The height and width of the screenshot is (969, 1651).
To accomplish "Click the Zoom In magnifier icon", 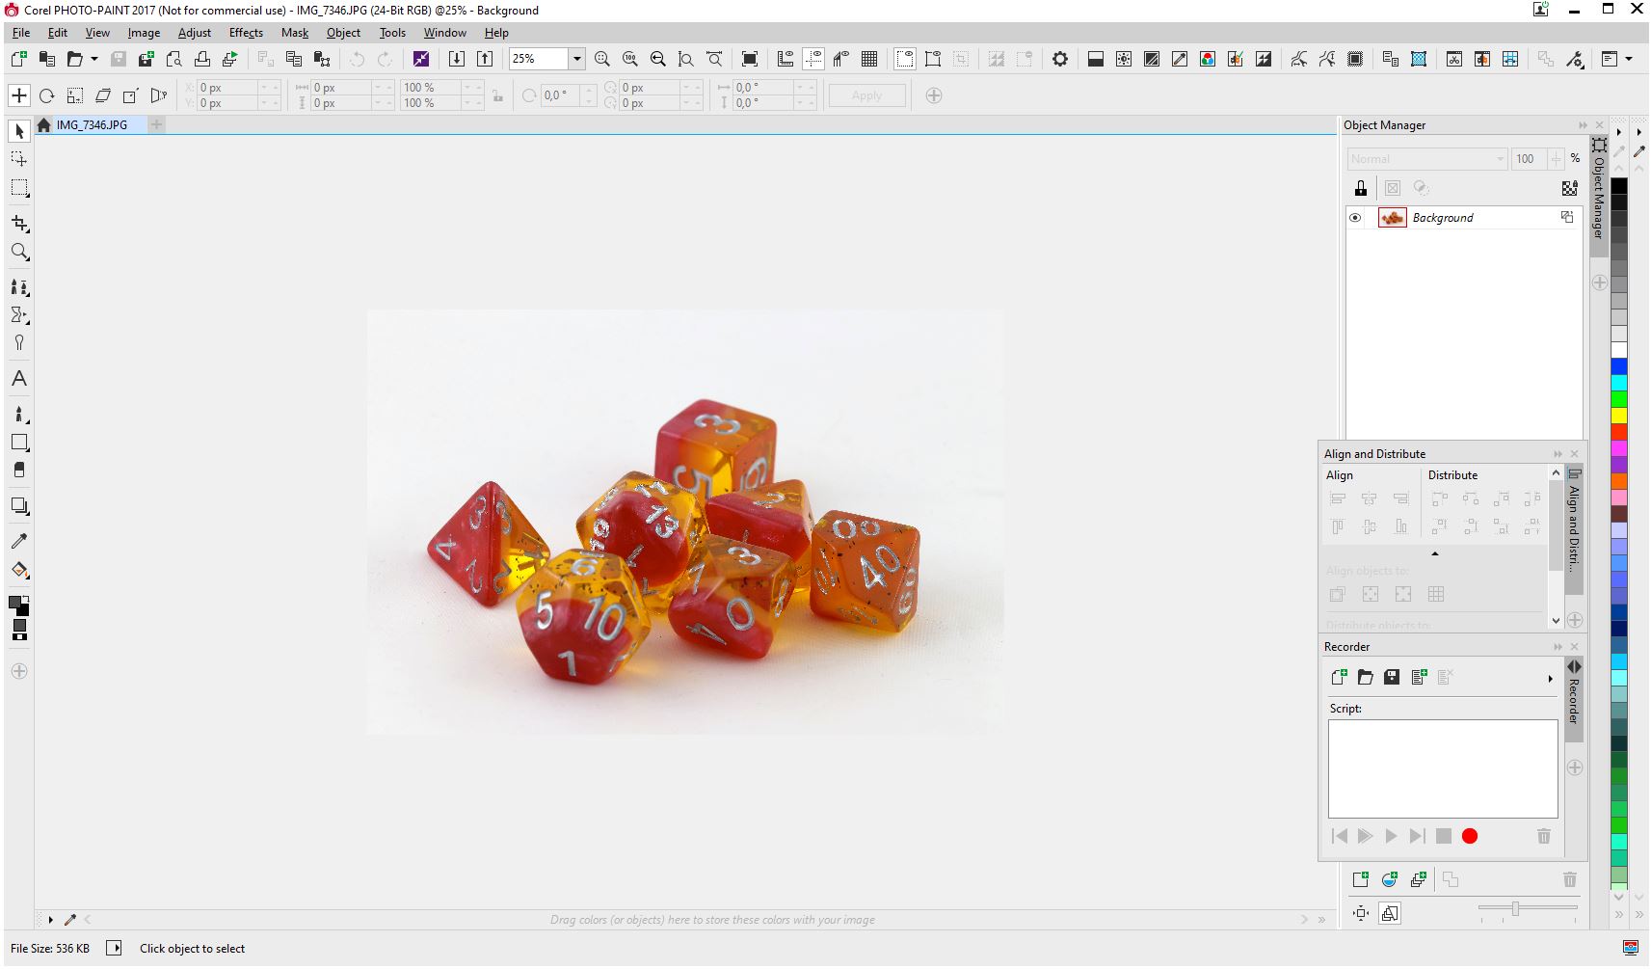I will tap(602, 59).
